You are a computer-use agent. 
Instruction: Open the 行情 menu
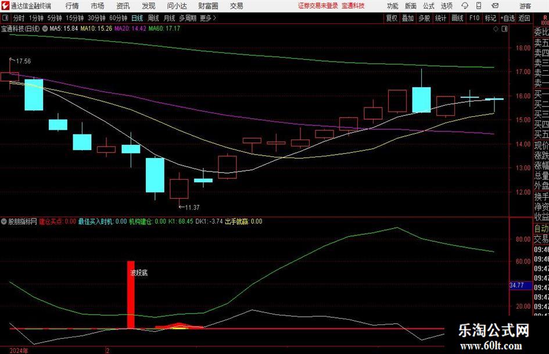click(x=72, y=6)
